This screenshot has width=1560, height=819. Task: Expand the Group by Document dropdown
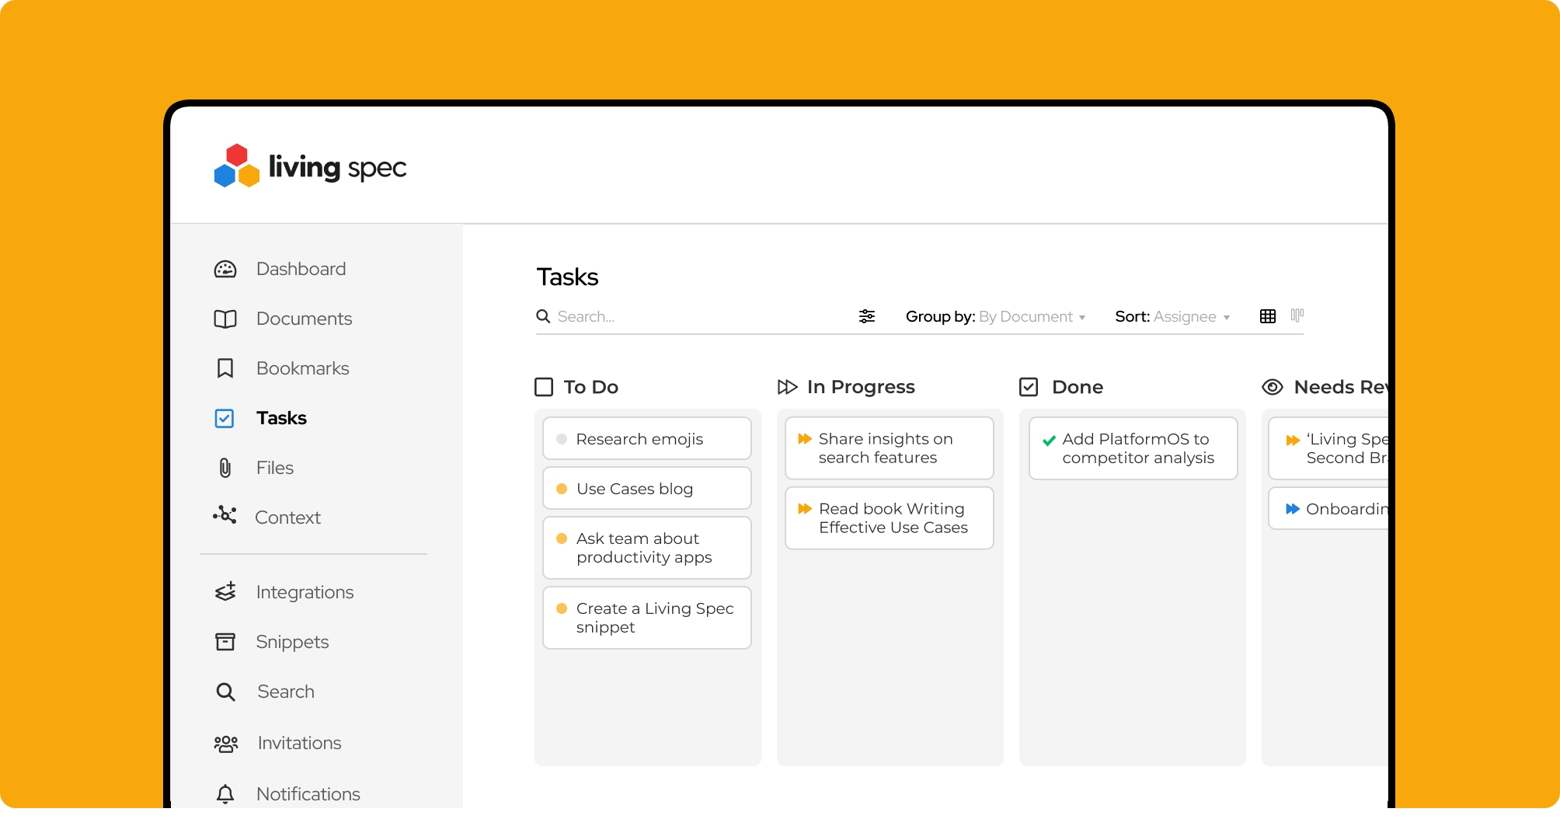click(x=1032, y=317)
